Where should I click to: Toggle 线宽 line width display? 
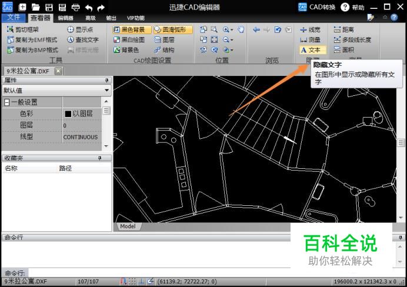(310, 29)
